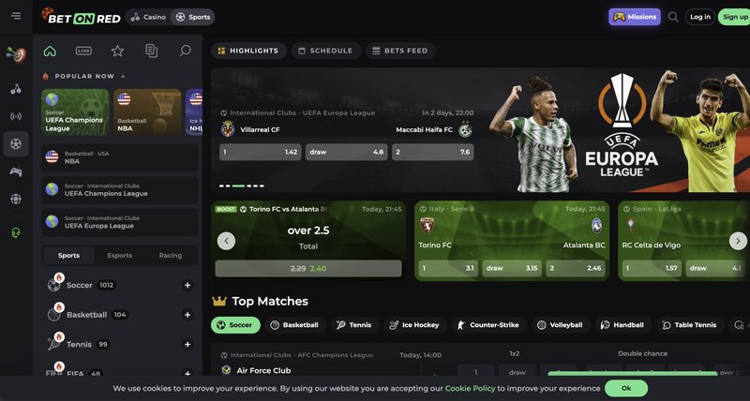Click the gamepad icon in left rail
The height and width of the screenshot is (401, 750).
(x=16, y=172)
